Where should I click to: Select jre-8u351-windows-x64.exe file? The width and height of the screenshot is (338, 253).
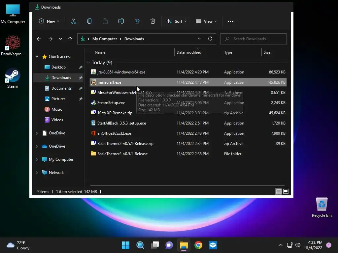[x=188, y=72]
